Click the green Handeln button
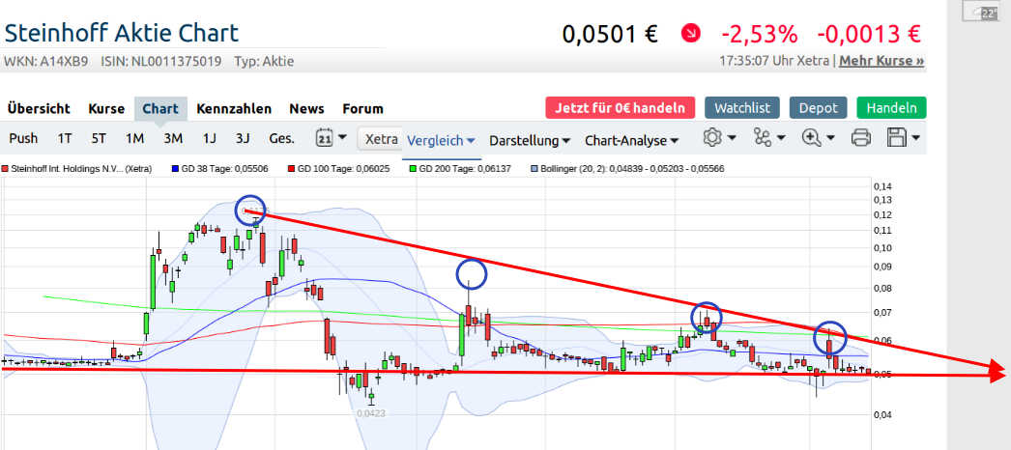 click(892, 107)
